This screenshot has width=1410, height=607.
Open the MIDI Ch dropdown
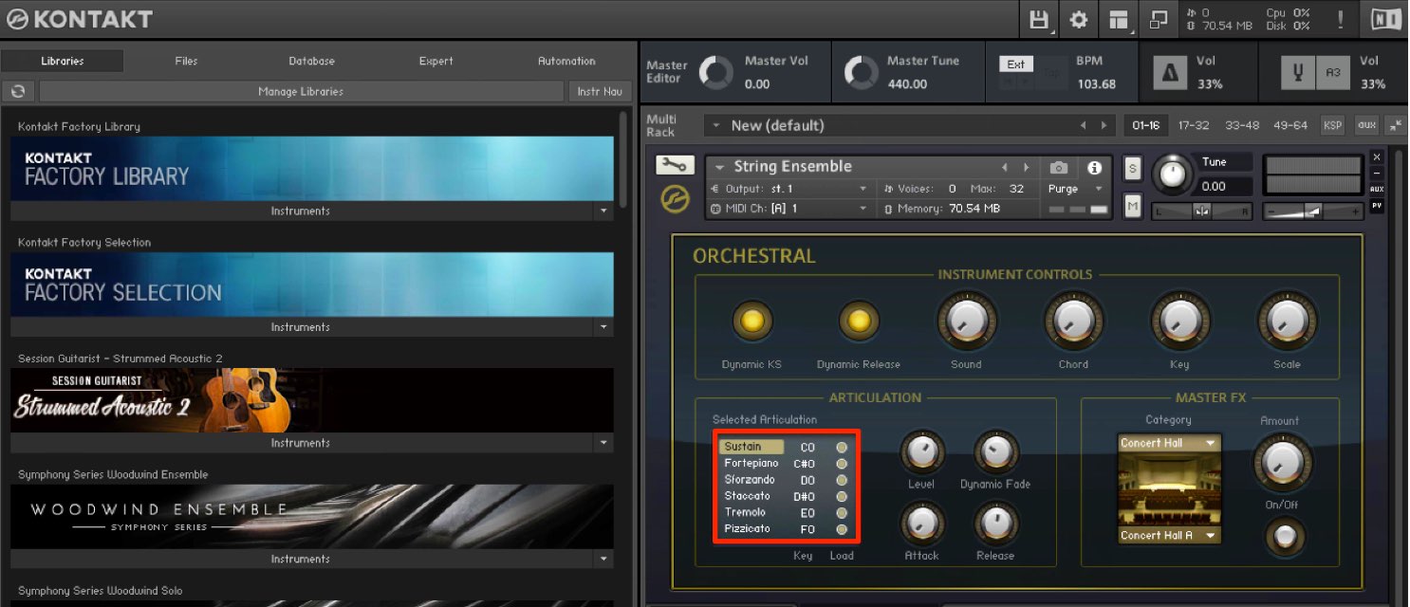789,209
